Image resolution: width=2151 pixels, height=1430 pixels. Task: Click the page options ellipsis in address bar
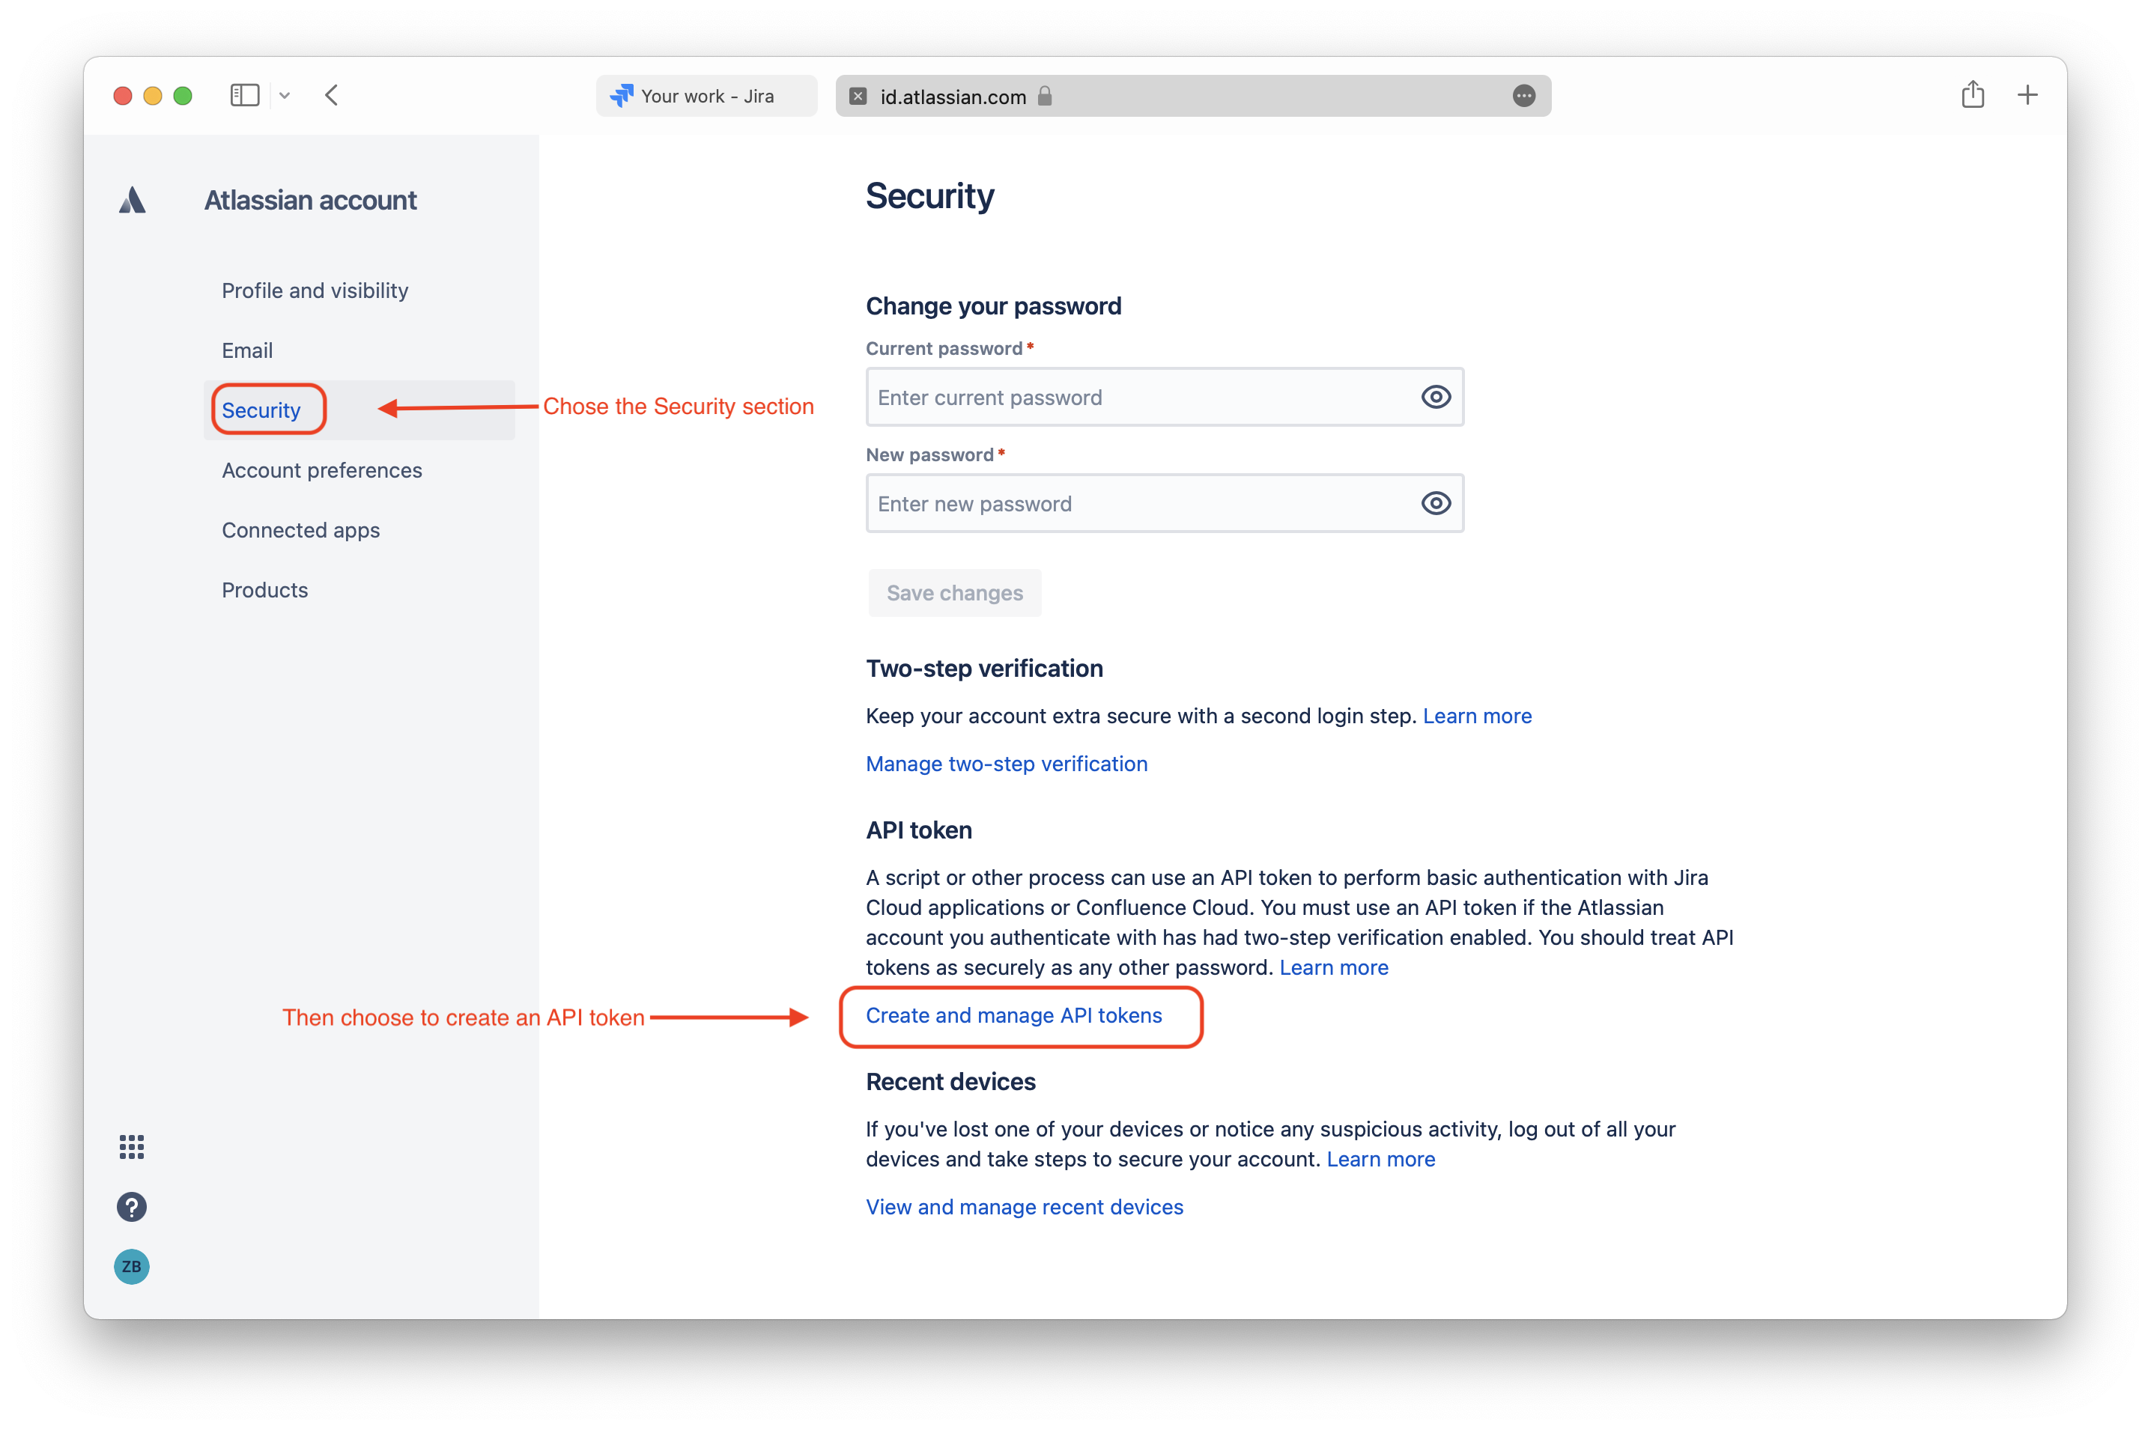click(x=1523, y=96)
